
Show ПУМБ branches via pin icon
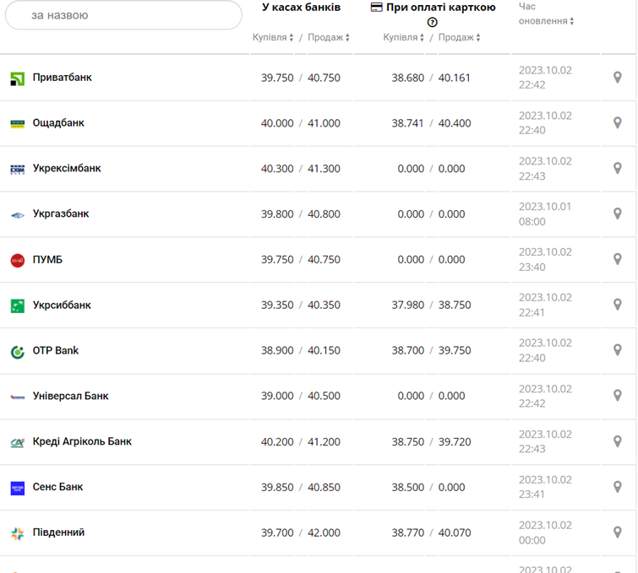pos(618,260)
